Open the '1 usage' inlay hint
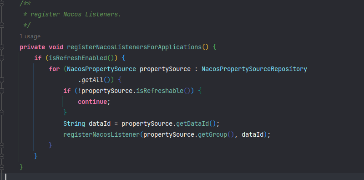364x180 pixels. click(30, 36)
